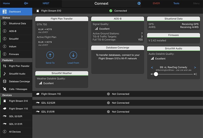203x138 pixels.
Task: Open the EMER tab
Action: 156,3
